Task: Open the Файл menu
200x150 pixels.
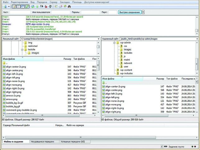Action: [x=6, y=2]
